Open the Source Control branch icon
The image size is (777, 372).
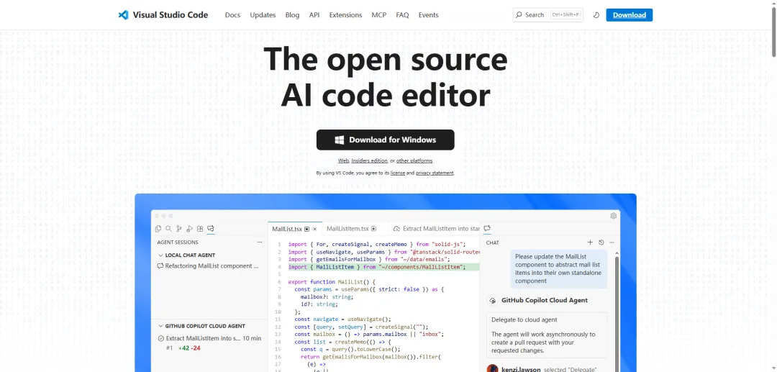pyautogui.click(x=179, y=229)
